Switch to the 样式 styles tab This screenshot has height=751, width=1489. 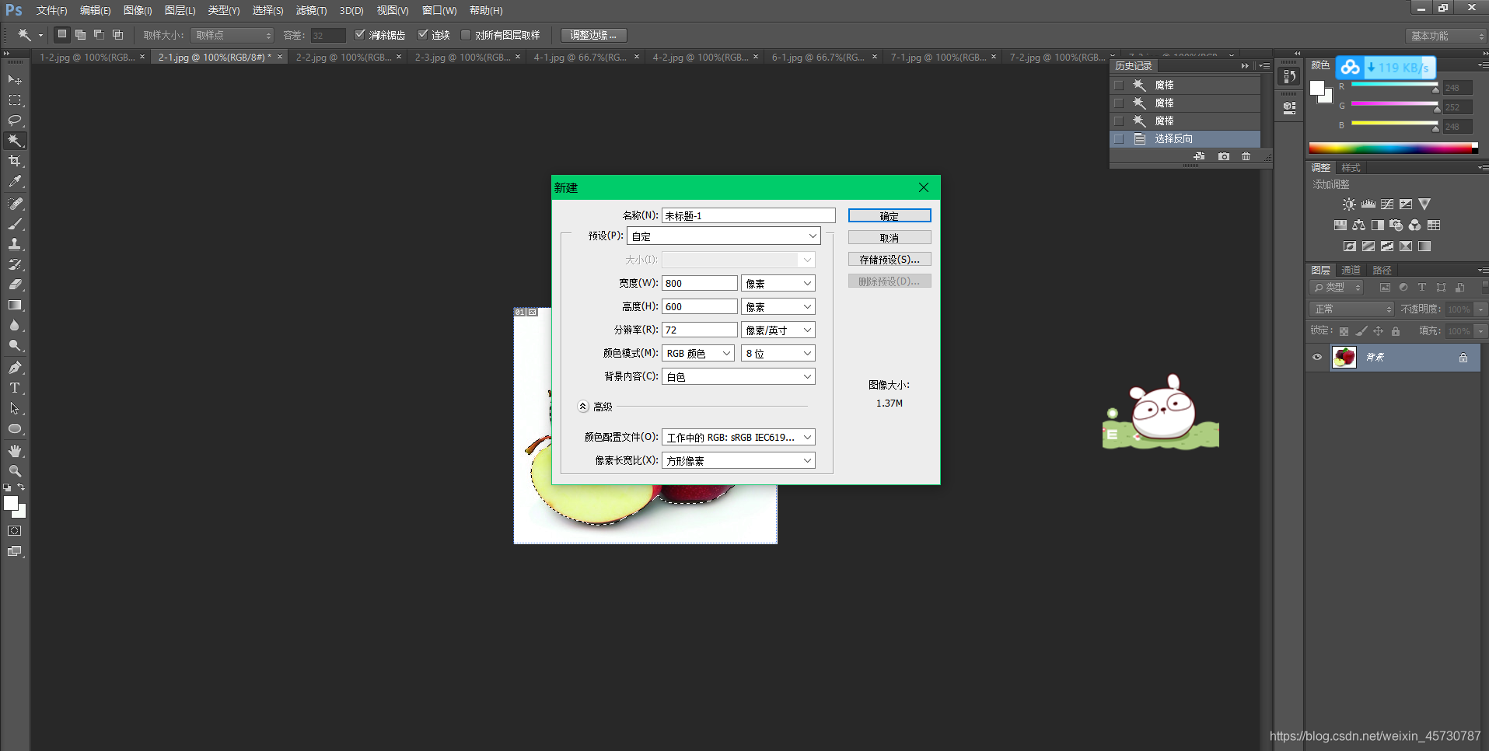1351,168
